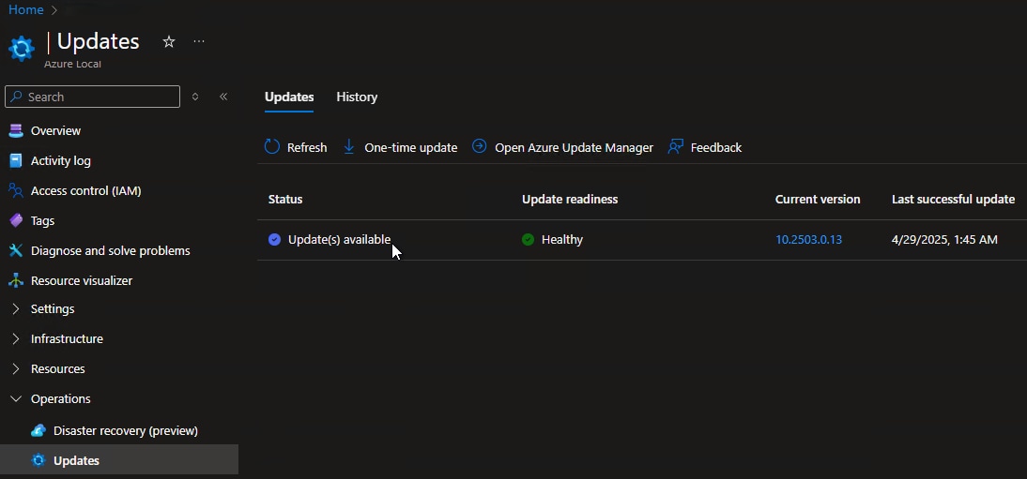
Task: Click the Azure Local updates gear icon
Action: coord(21,49)
